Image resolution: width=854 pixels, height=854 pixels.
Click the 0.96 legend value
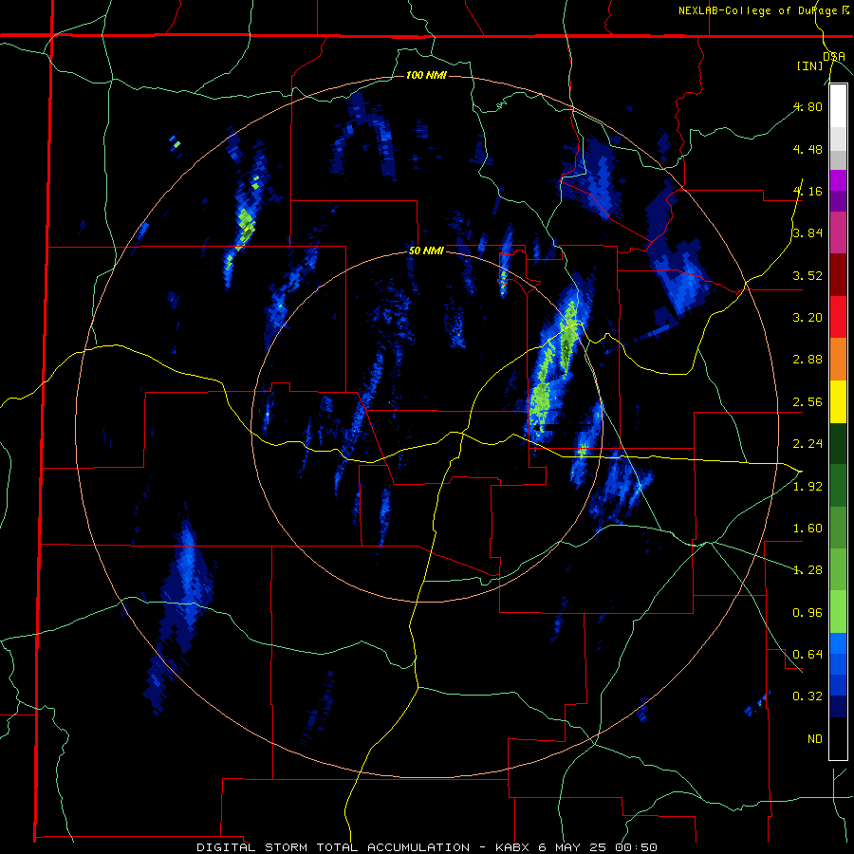(808, 613)
